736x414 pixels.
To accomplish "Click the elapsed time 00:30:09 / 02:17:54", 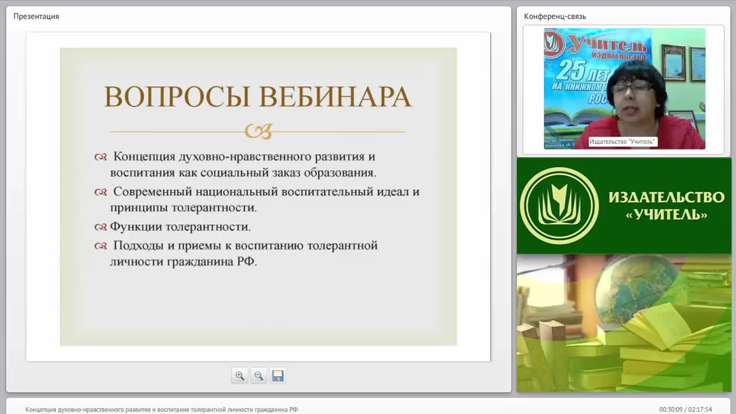I will pyautogui.click(x=685, y=409).
